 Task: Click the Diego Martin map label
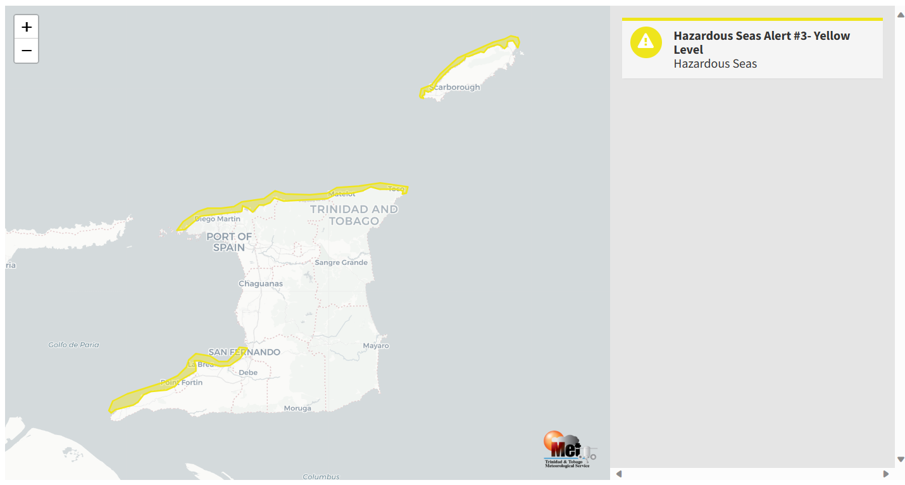point(217,219)
